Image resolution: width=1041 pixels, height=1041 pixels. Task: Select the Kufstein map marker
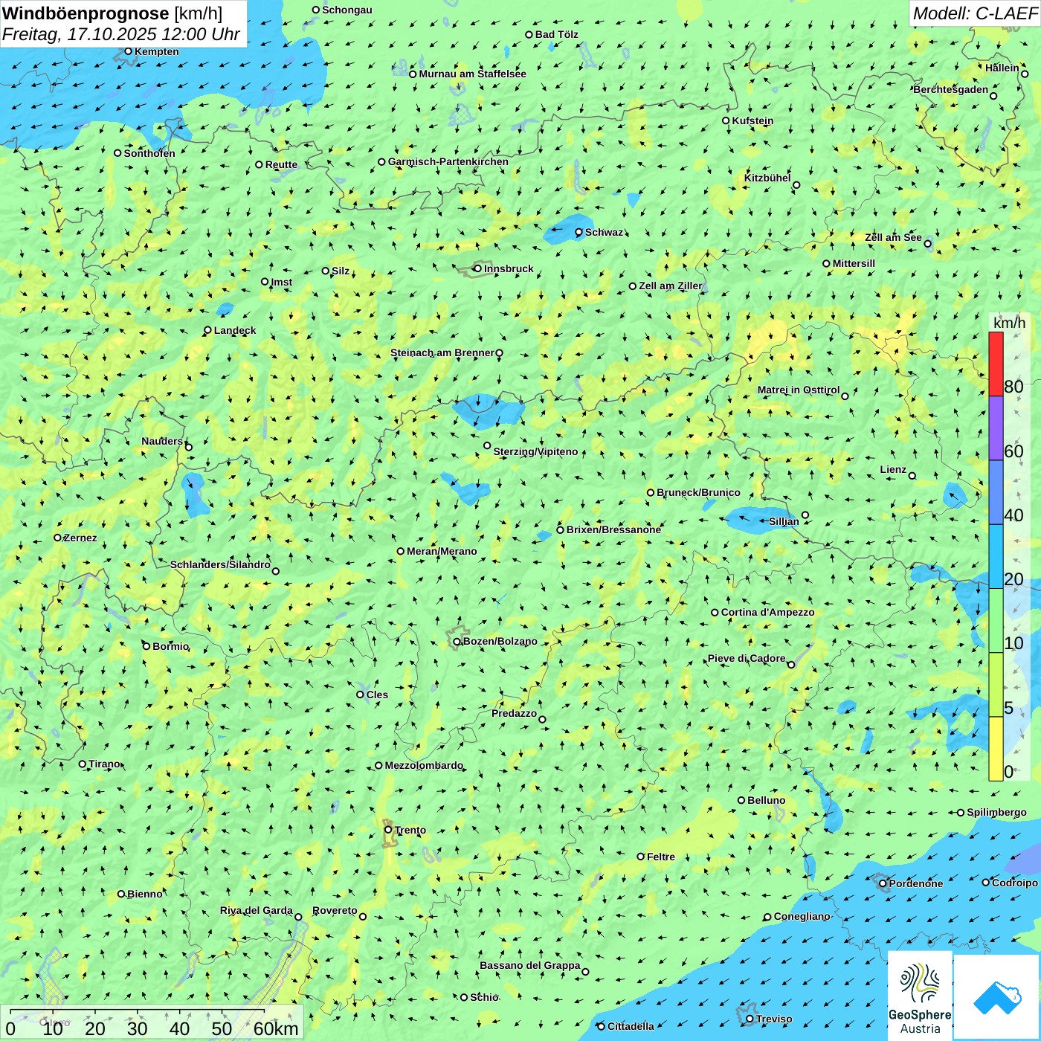click(x=726, y=120)
